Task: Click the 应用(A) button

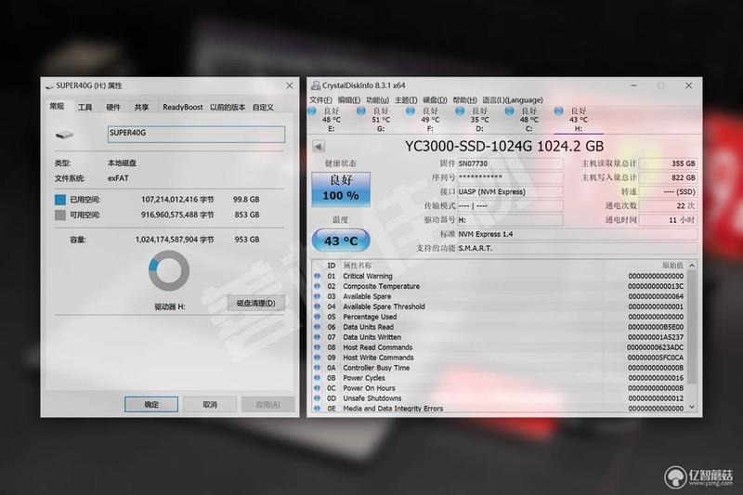Action: pyautogui.click(x=267, y=404)
